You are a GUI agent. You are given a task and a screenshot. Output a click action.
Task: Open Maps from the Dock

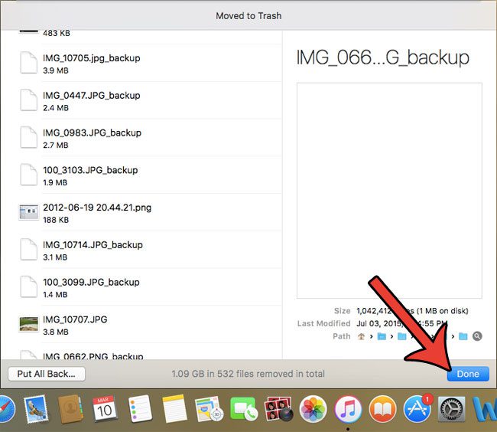pos(209,409)
